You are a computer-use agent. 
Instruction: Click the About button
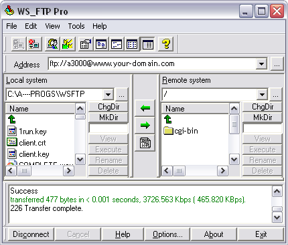[x=214, y=234]
